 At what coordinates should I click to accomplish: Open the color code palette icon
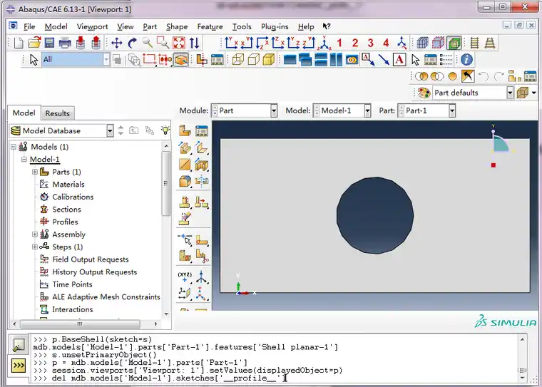(424, 93)
